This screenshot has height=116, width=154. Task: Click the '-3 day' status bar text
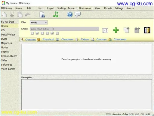[x=125, y=114]
